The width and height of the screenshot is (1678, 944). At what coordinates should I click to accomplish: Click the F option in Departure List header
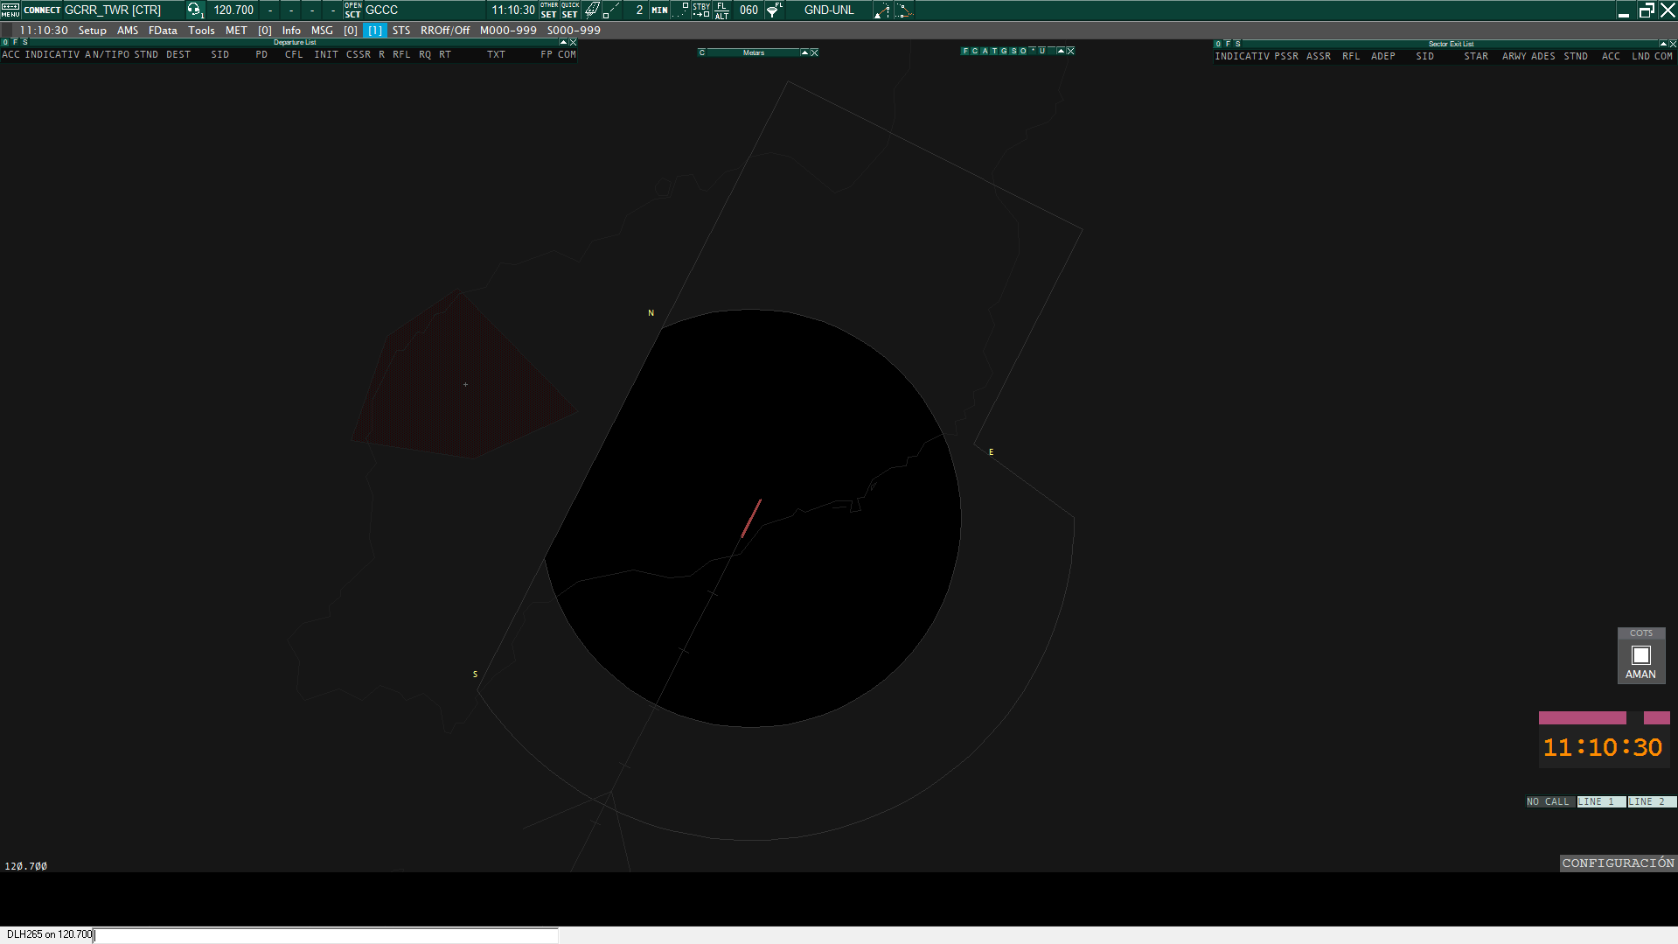click(x=15, y=42)
